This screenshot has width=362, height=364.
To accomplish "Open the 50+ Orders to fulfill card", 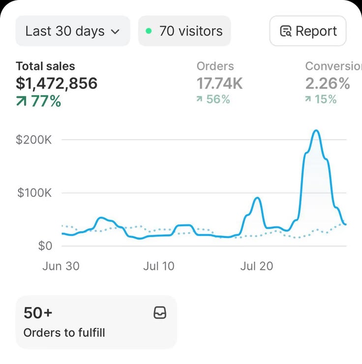I will click(96, 322).
